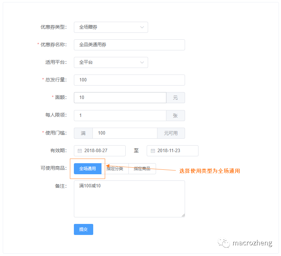Focus the 优惠券名称 input field
Viewport: 281px width, 256px height.
[129, 45]
